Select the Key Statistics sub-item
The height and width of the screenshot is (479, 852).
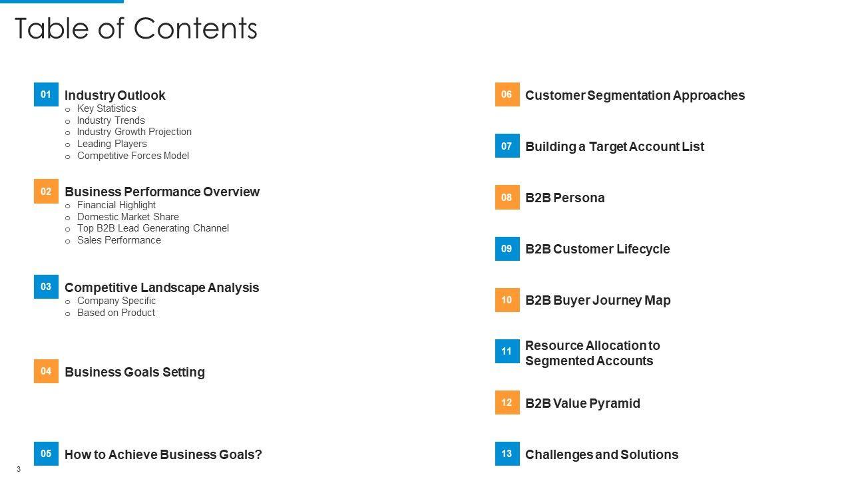point(106,108)
